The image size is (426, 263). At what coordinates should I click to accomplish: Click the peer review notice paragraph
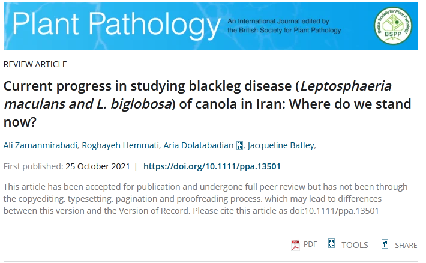click(205, 199)
